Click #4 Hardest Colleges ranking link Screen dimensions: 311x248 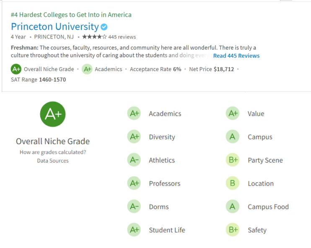[x=71, y=15]
